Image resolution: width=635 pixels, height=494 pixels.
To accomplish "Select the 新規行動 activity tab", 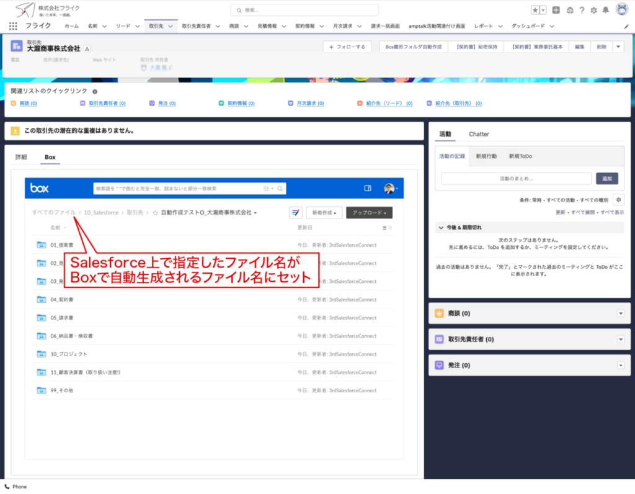I will (486, 156).
